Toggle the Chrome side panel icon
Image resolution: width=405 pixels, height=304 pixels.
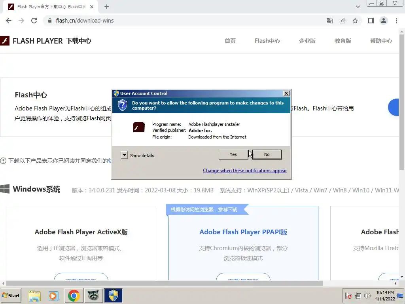pyautogui.click(x=371, y=21)
